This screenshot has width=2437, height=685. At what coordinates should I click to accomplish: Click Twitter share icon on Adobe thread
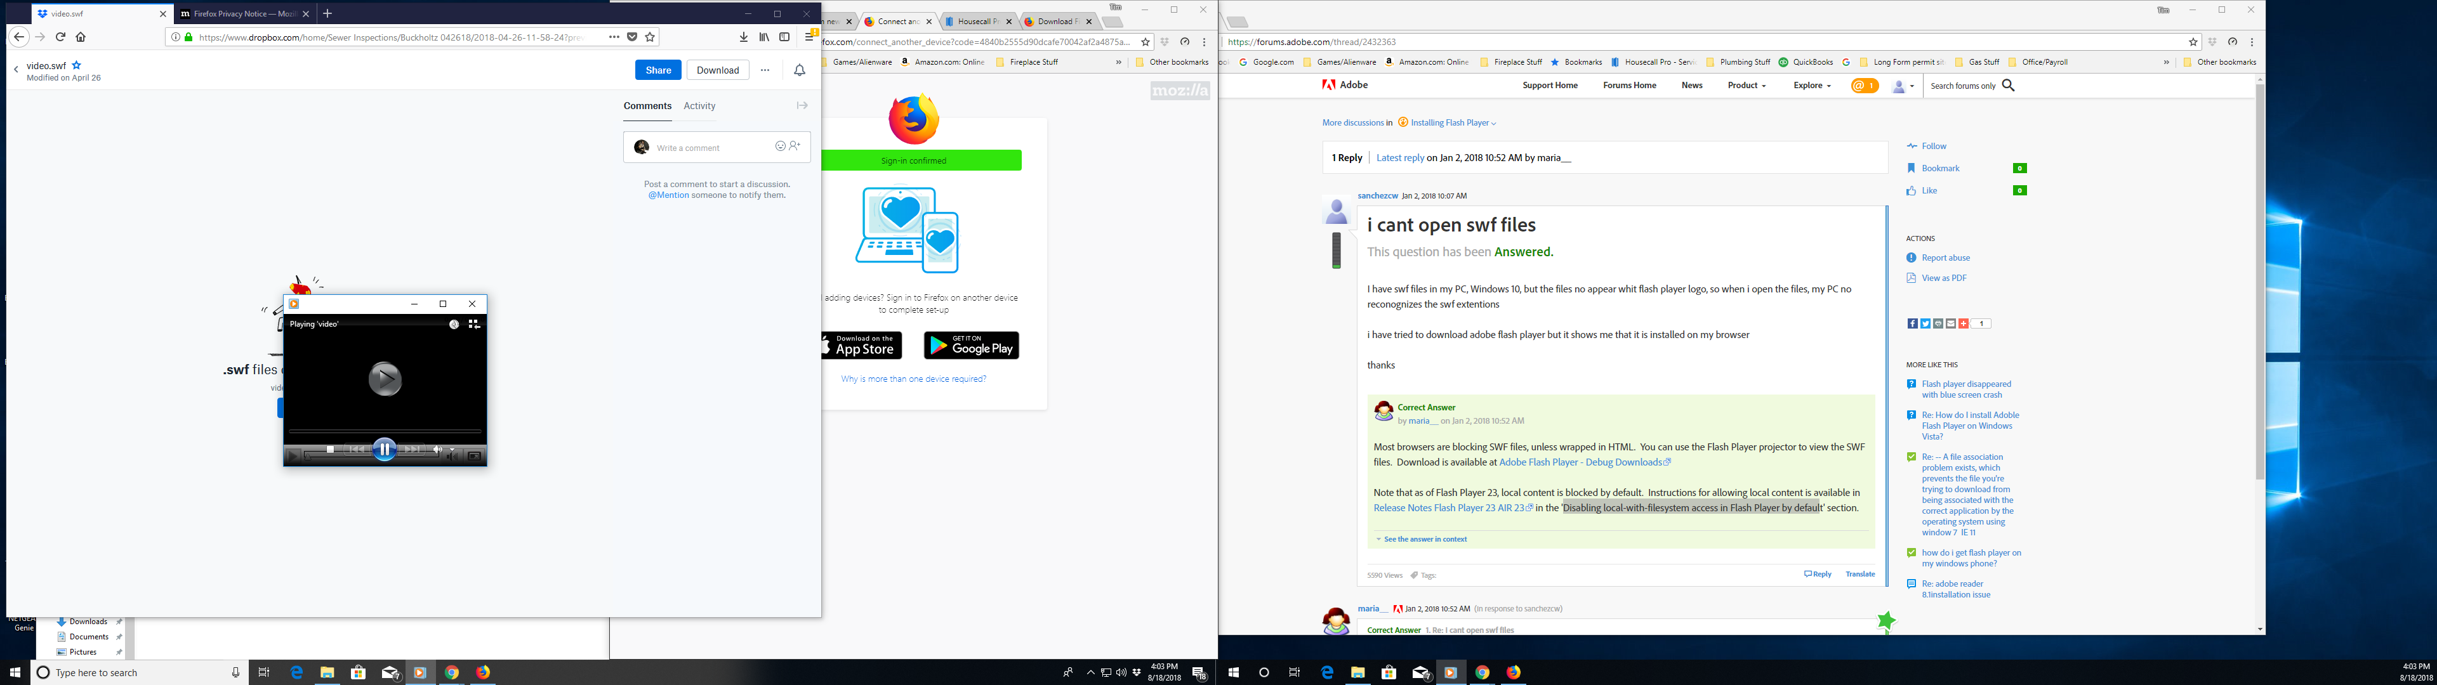tap(1925, 323)
